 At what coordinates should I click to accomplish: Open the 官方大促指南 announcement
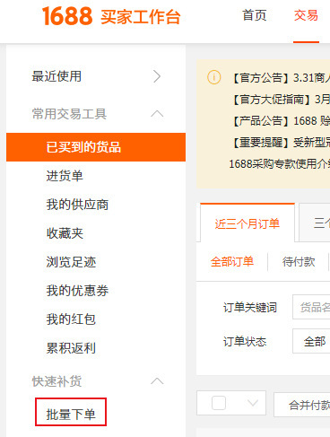281,100
